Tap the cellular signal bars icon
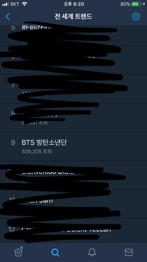The image size is (147, 262). click(6, 4)
